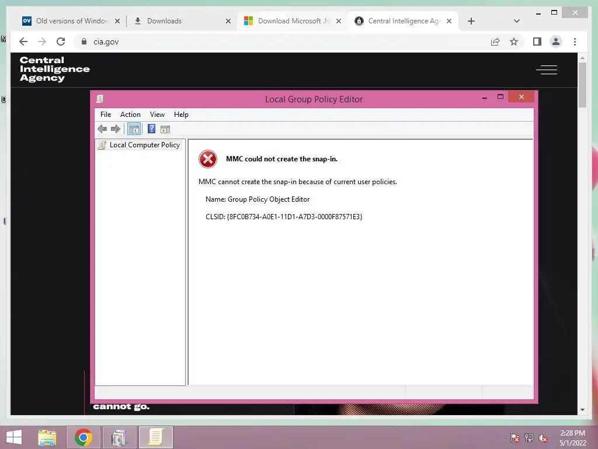Click the red error icon in the snap-in message
This screenshot has width=598, height=449.
point(208,159)
